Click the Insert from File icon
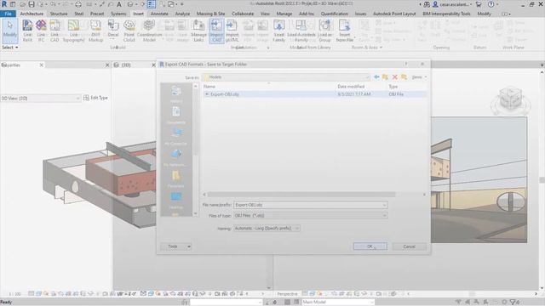Image resolution: width=545 pixels, height=306 pixels. tap(344, 31)
